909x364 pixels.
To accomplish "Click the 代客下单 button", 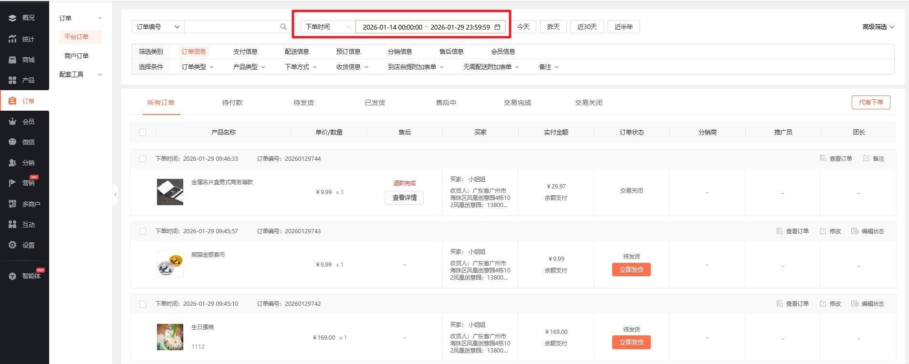I will pos(870,102).
